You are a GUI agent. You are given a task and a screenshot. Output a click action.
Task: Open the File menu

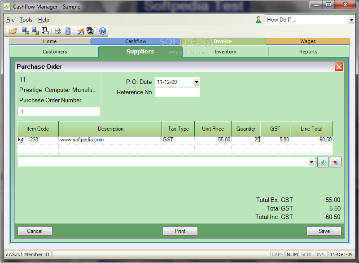(x=10, y=20)
